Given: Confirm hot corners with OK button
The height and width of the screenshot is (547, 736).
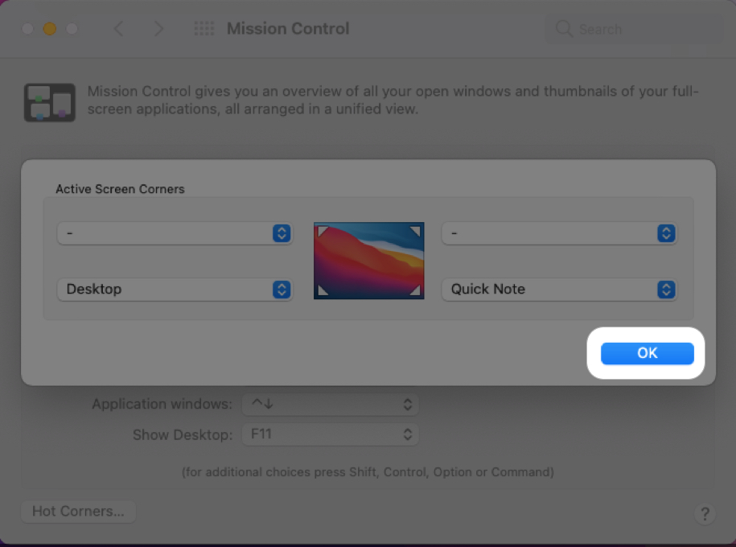Looking at the screenshot, I should 647,353.
